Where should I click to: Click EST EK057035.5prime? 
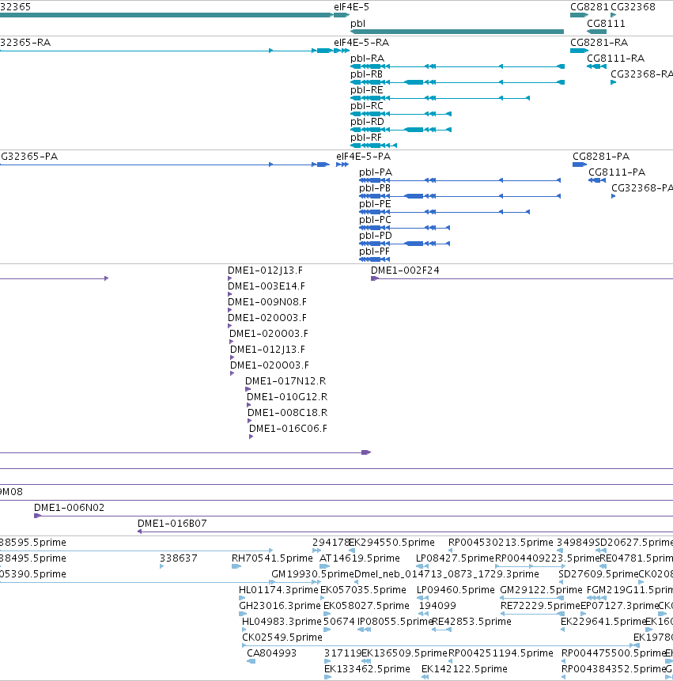click(x=363, y=590)
